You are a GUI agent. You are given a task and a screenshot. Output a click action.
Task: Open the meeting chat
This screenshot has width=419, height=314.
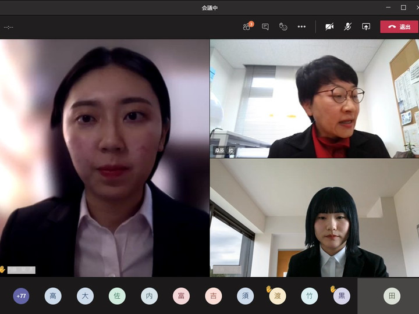click(265, 27)
